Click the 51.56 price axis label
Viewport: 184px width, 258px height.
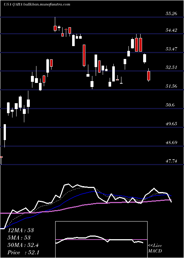coord(171,86)
